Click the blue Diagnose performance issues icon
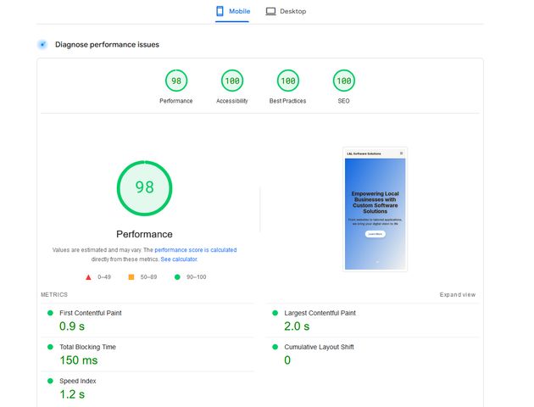Screen dimensions: 534x407 (x=42, y=44)
